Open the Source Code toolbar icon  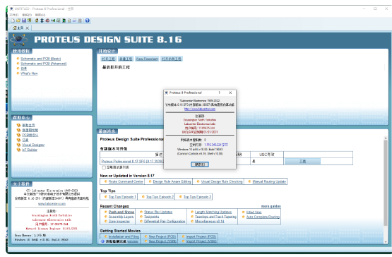(x=74, y=20)
